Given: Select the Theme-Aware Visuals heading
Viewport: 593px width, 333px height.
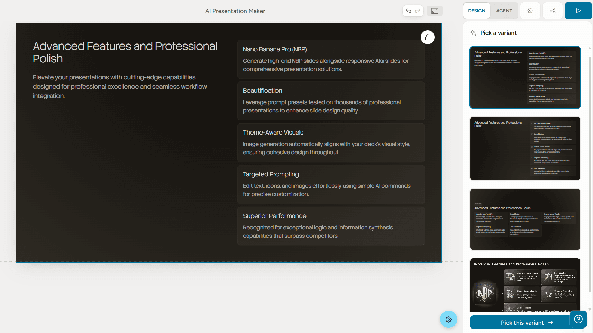Looking at the screenshot, I should pyautogui.click(x=273, y=133).
